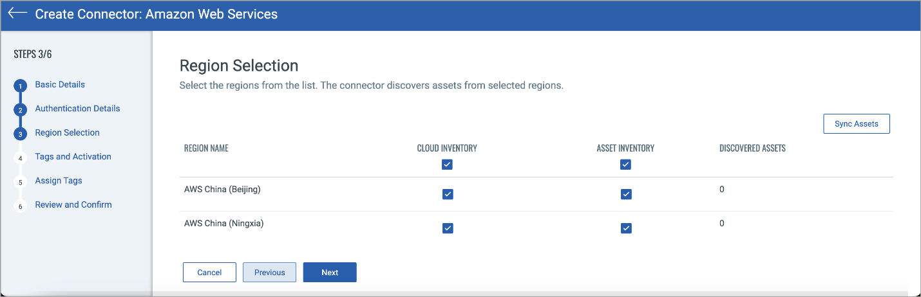Click discovered assets count for Ningxia

(x=722, y=224)
